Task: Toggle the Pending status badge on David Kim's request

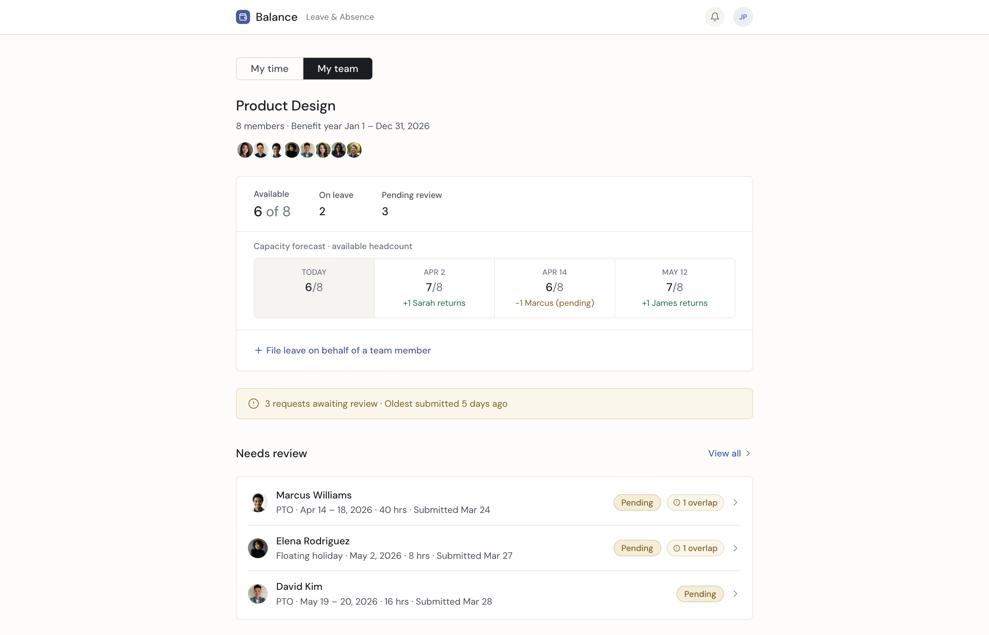Action: 699,594
